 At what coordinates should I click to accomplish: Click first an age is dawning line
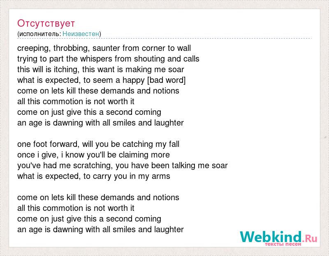pyautogui.click(x=100, y=123)
